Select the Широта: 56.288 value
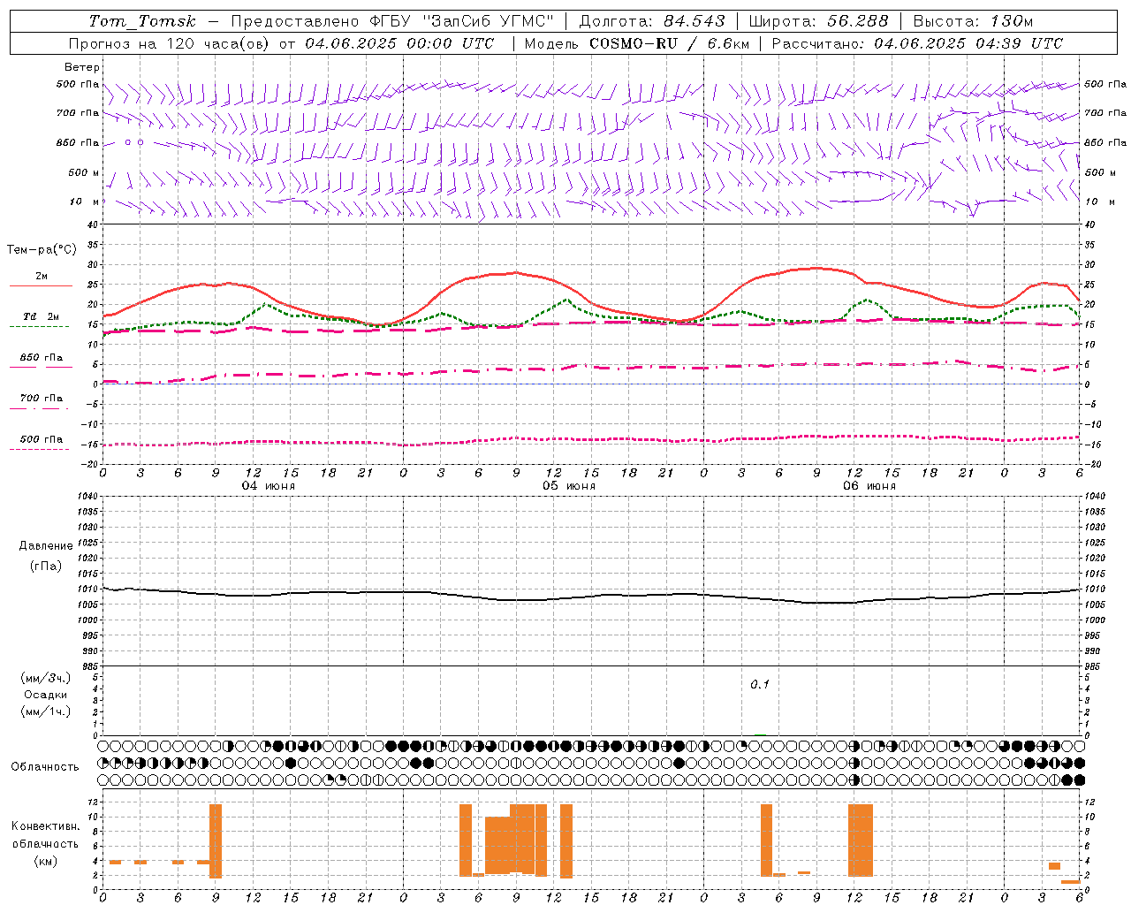 pyautogui.click(x=819, y=21)
